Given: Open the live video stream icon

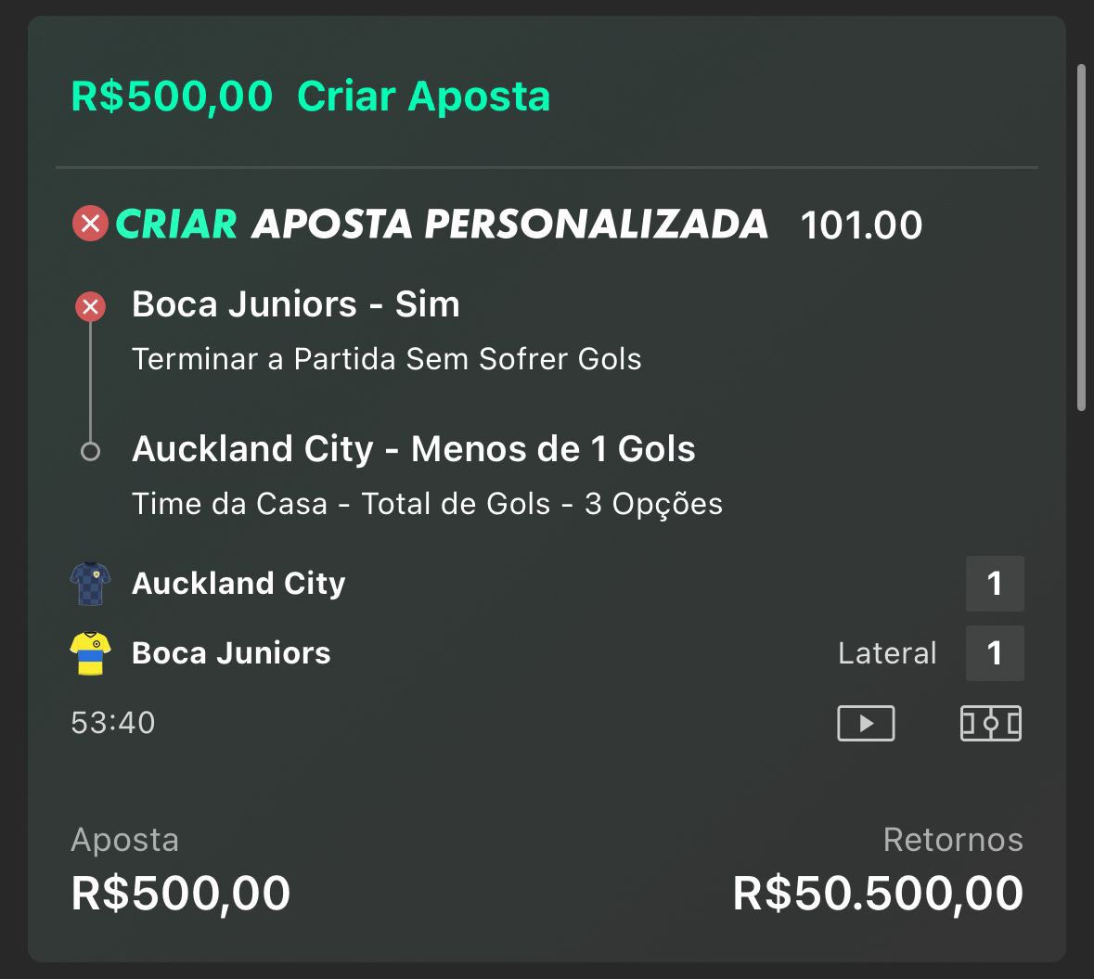Looking at the screenshot, I should 866,723.
